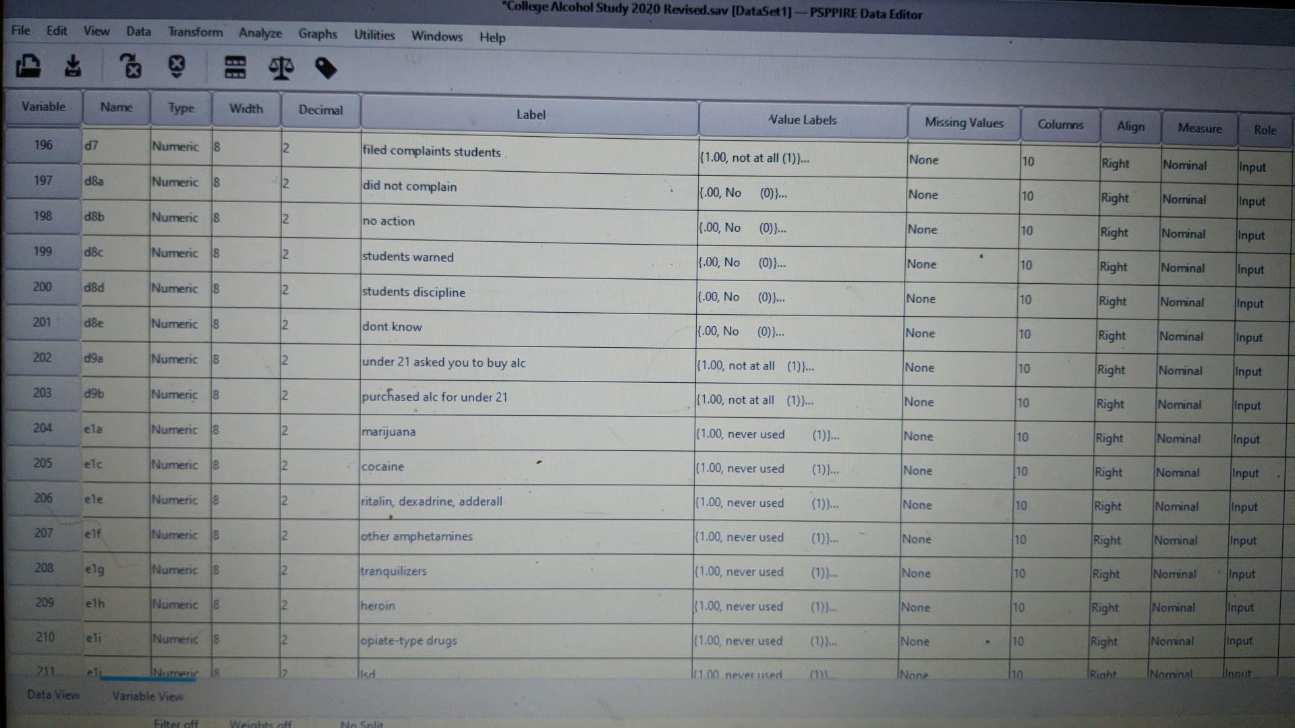This screenshot has height=728, width=1295.
Task: Click the Go To Variable toolbar icon
Action: (x=177, y=67)
